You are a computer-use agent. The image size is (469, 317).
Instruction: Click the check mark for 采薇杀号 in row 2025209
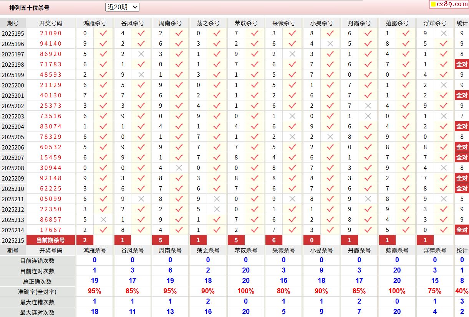[292, 178]
